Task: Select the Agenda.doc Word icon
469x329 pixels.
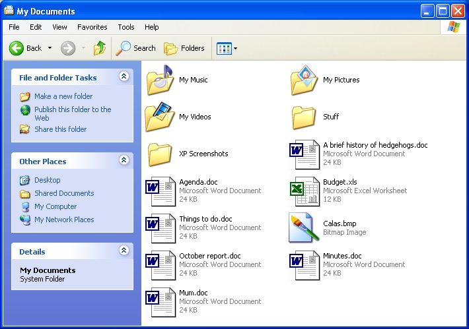Action: click(161, 191)
